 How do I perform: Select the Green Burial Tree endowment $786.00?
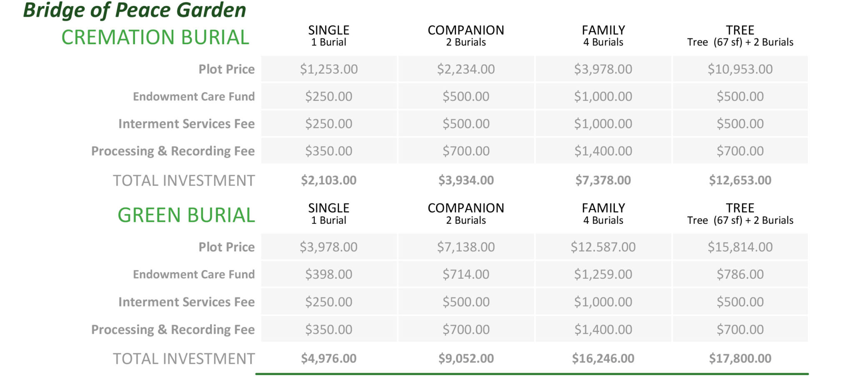pos(740,274)
